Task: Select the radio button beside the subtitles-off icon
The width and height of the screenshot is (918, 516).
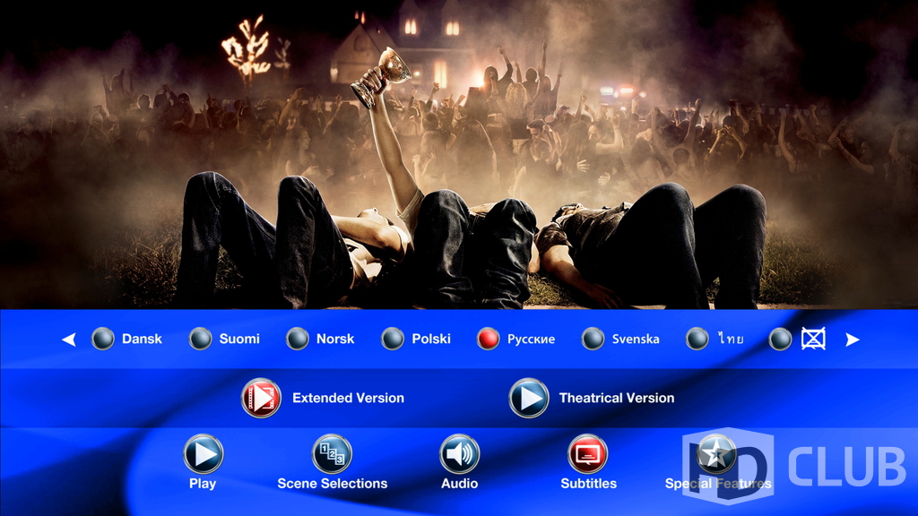Action: click(780, 339)
